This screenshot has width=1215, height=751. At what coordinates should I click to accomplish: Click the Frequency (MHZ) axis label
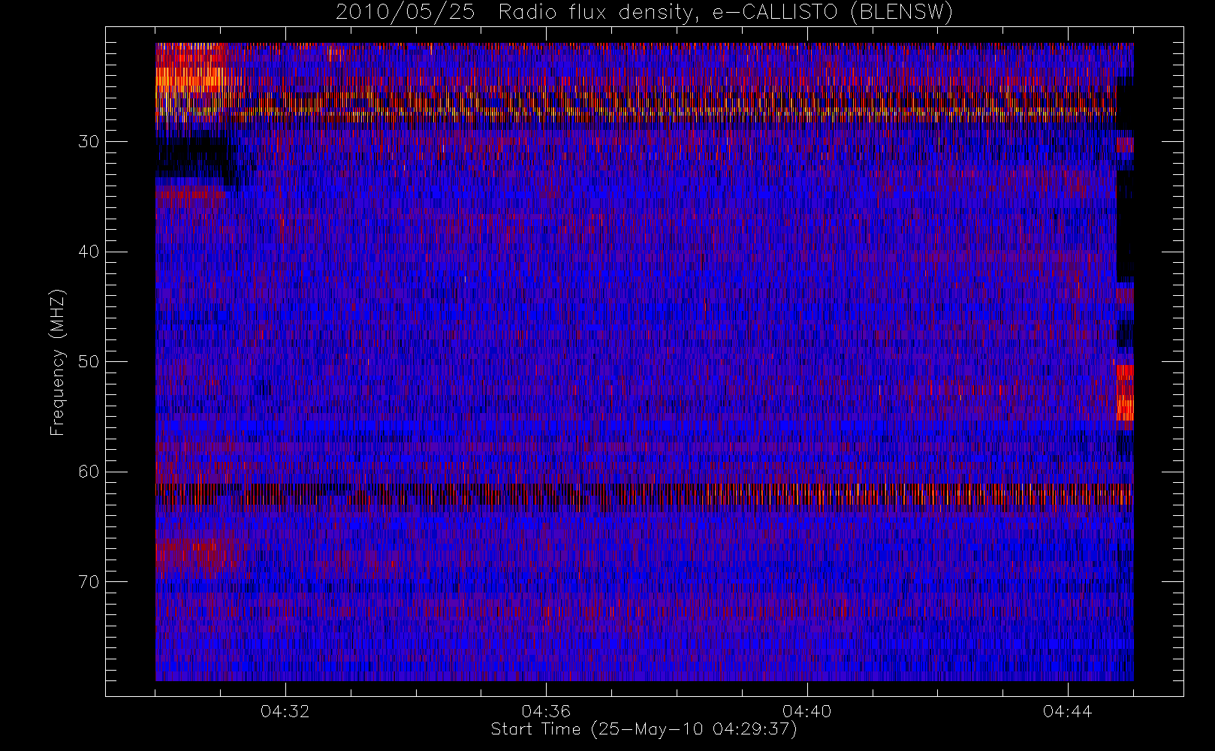pyautogui.click(x=57, y=362)
